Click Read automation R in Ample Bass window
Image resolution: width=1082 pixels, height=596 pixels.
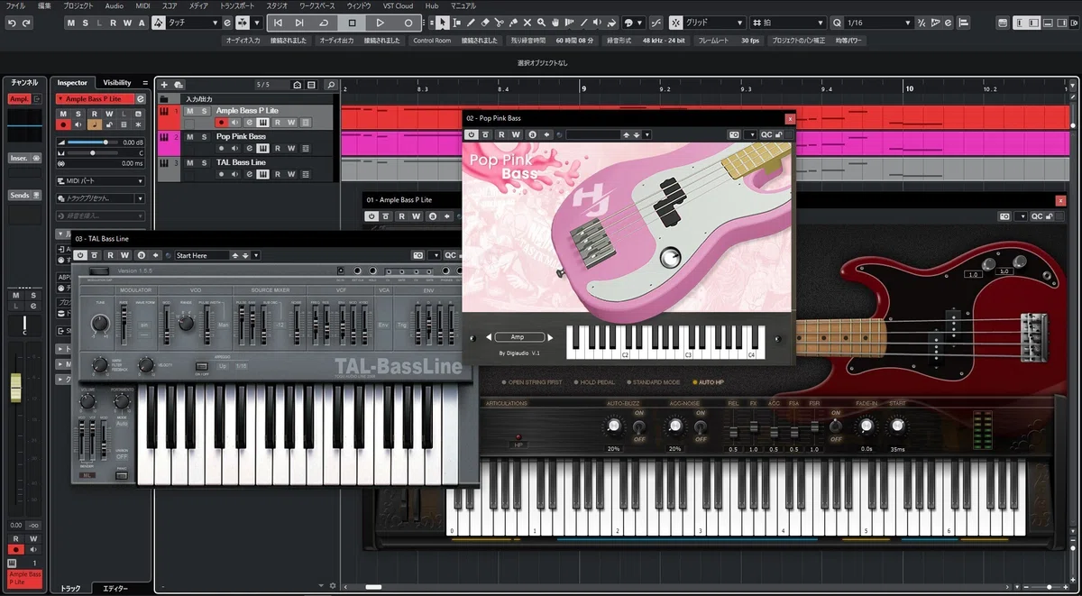coord(402,216)
